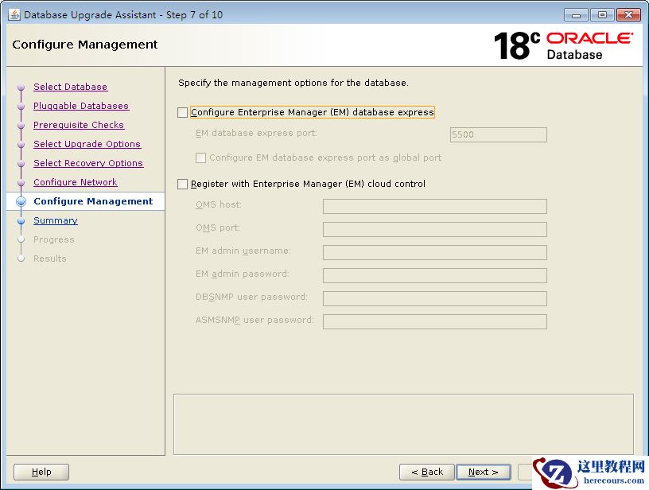Go back with the Back button

click(x=427, y=472)
